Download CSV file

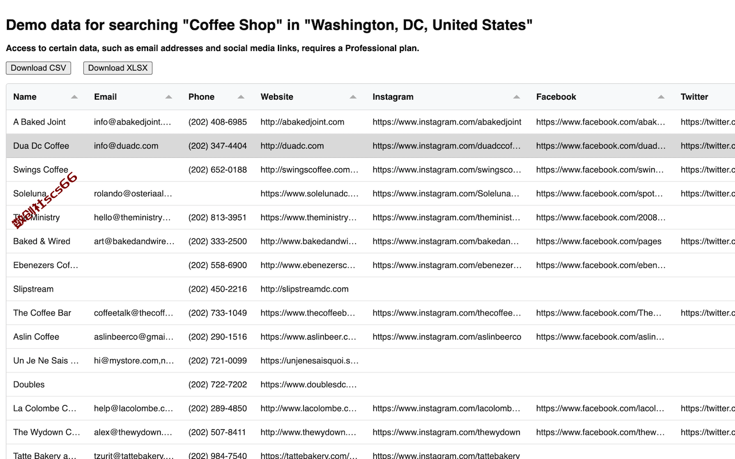38,68
